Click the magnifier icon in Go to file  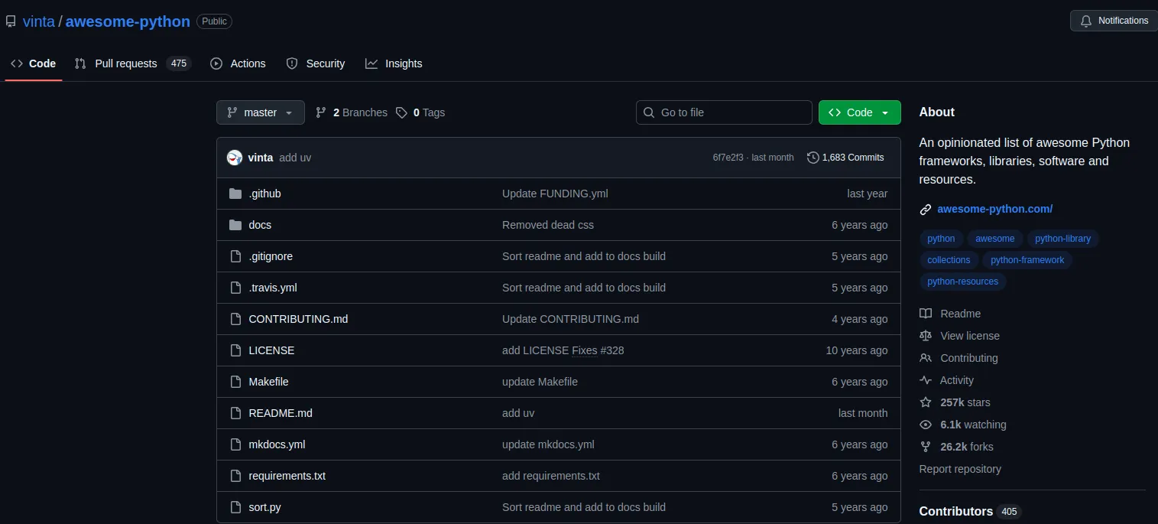(649, 112)
